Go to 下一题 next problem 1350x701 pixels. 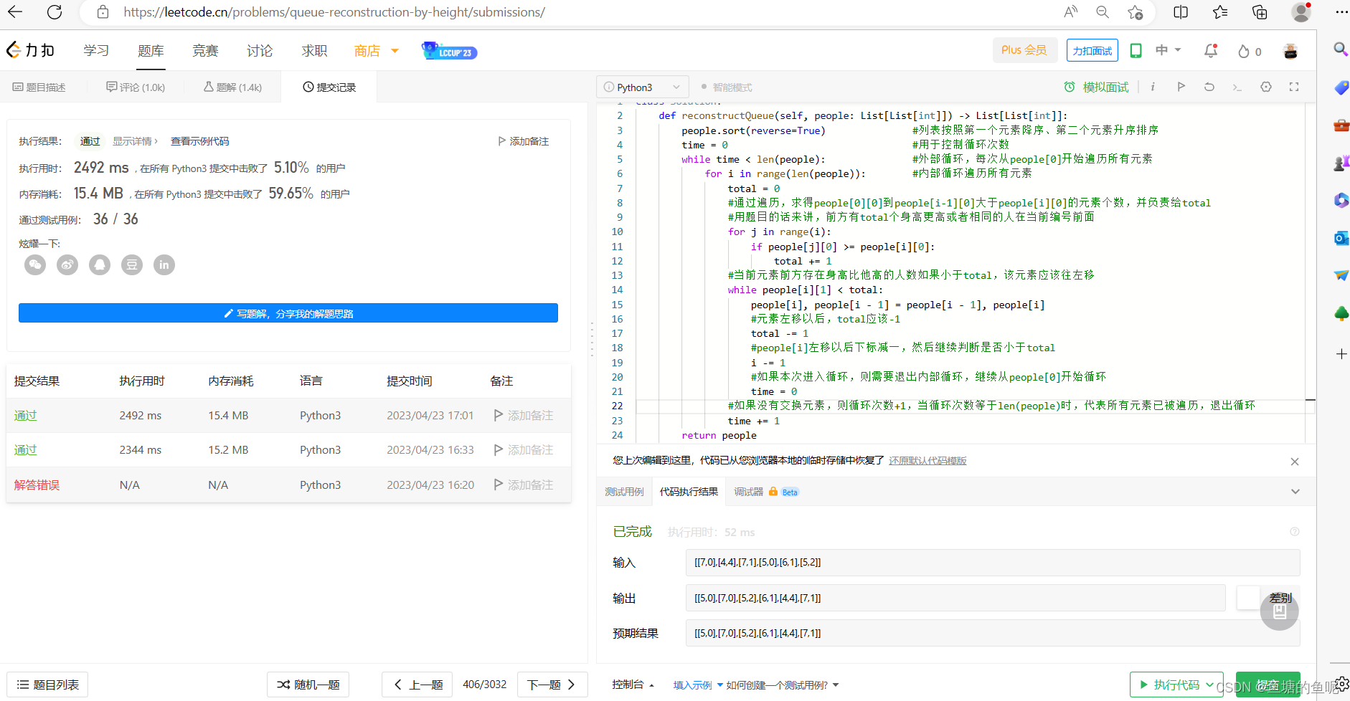(x=552, y=685)
